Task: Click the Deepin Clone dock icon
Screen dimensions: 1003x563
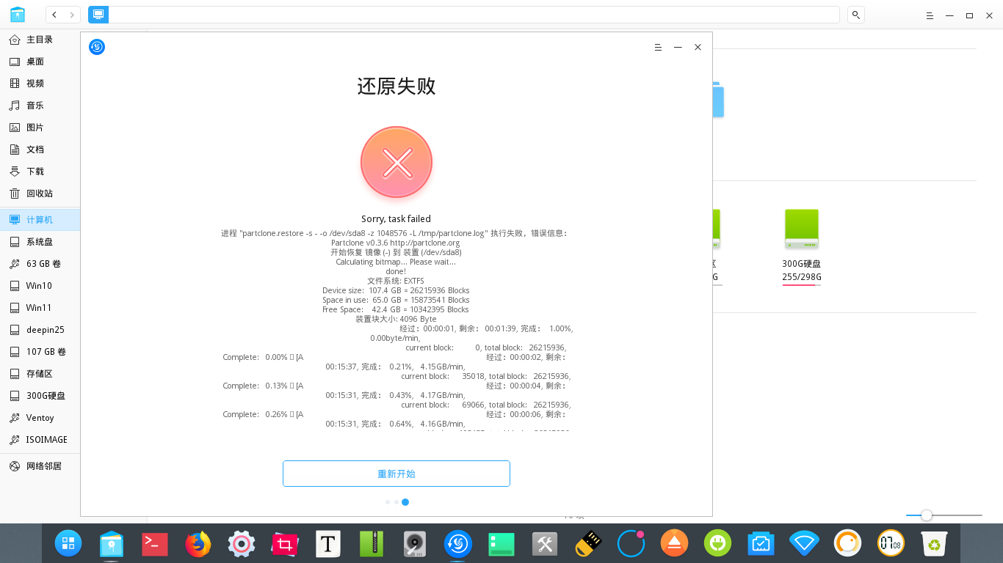Action: click(458, 543)
